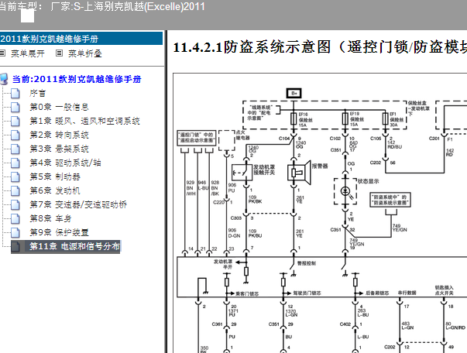This screenshot has width=467, height=353.
Task: Click the page icon next to 第7章
Action: (15, 205)
